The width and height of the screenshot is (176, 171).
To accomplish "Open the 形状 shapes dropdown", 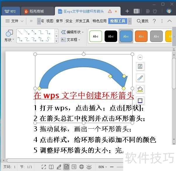I will click(9, 36).
